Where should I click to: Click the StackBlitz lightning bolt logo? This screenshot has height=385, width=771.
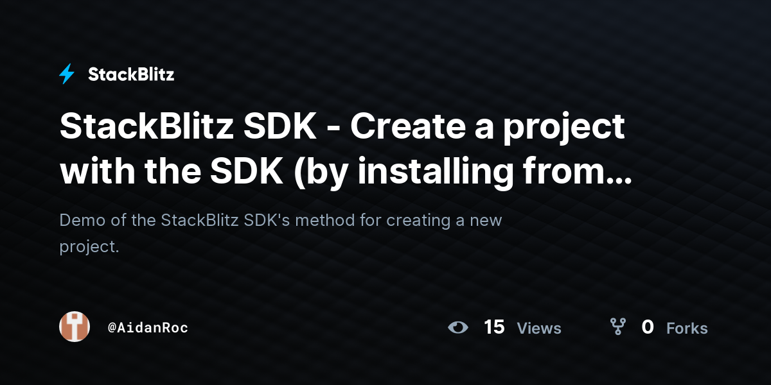coord(67,74)
